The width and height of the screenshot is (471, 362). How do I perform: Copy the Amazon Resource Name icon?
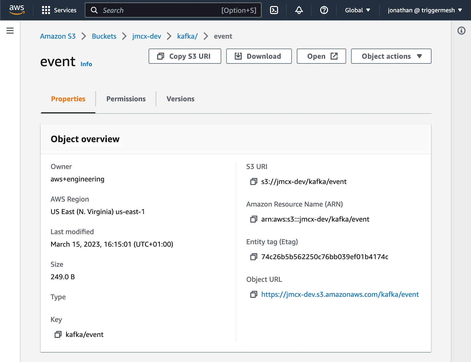tap(253, 219)
